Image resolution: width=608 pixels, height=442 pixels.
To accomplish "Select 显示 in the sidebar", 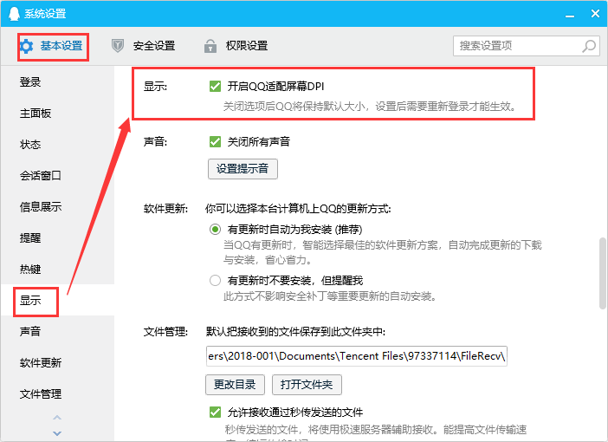I will [57, 300].
